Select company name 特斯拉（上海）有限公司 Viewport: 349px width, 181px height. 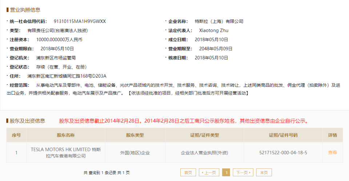pos(219,21)
